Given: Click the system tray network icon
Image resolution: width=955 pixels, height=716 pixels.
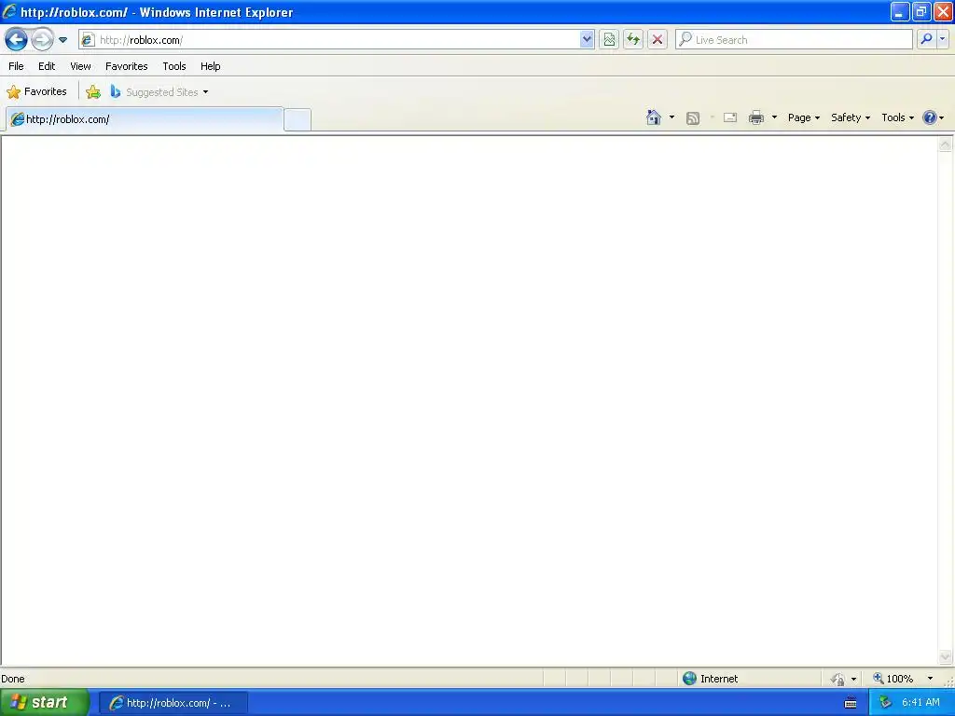Looking at the screenshot, I should click(x=885, y=703).
